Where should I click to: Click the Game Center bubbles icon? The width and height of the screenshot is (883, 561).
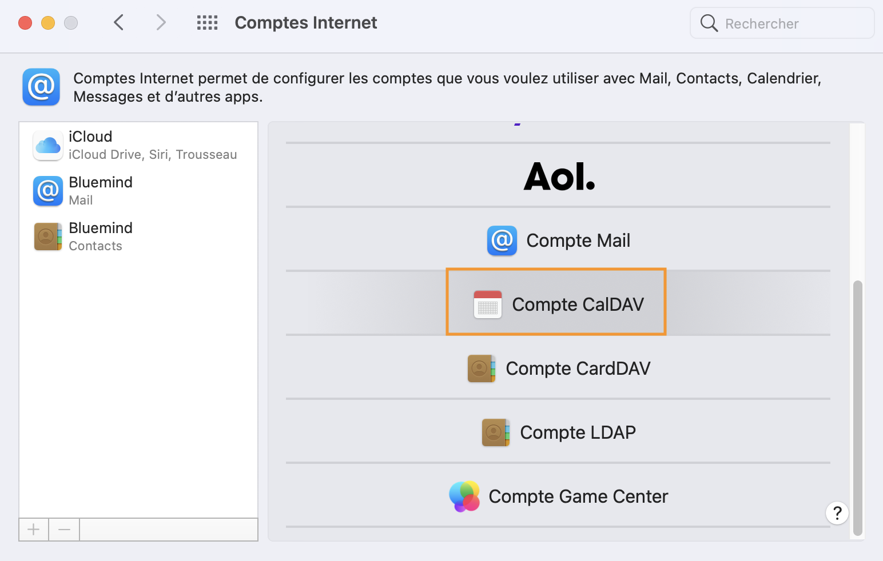(x=464, y=496)
